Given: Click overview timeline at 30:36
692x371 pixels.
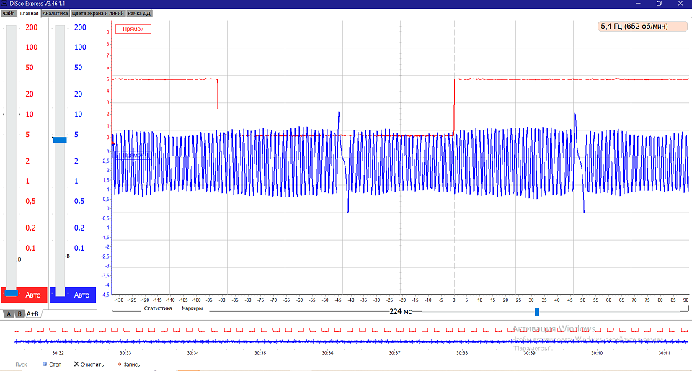Looking at the screenshot, I should click(327, 353).
